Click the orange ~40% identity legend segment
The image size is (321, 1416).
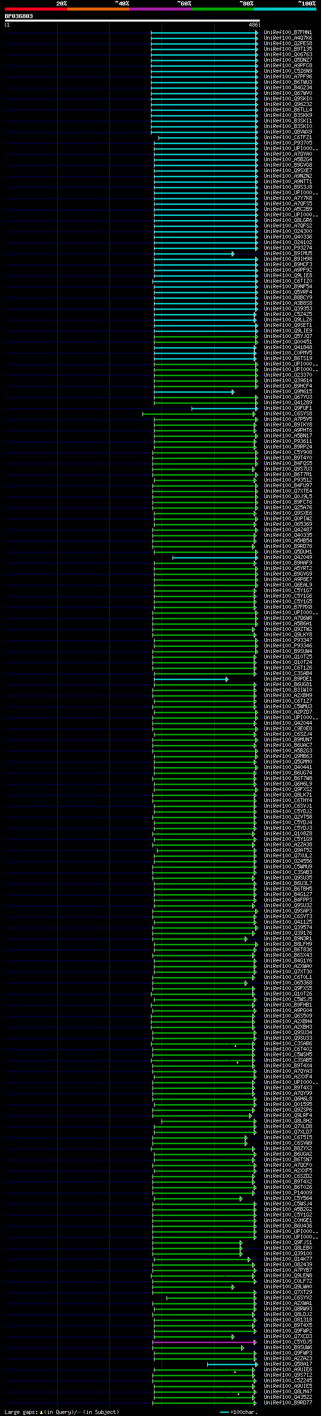pyautogui.click(x=98, y=9)
